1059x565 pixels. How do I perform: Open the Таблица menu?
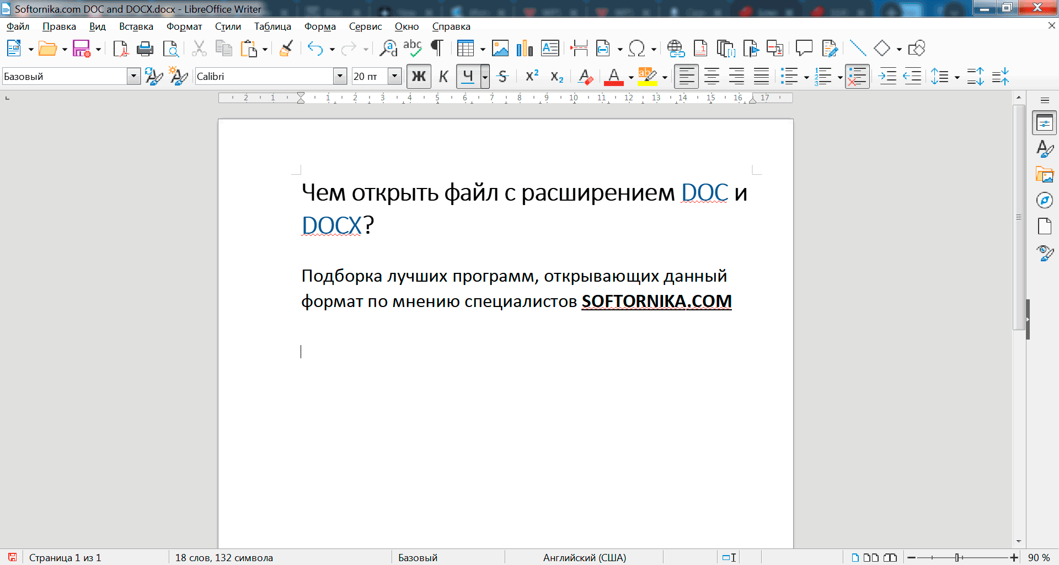(x=272, y=26)
